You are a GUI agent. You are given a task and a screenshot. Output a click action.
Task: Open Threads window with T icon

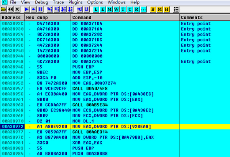[x=123, y=10]
